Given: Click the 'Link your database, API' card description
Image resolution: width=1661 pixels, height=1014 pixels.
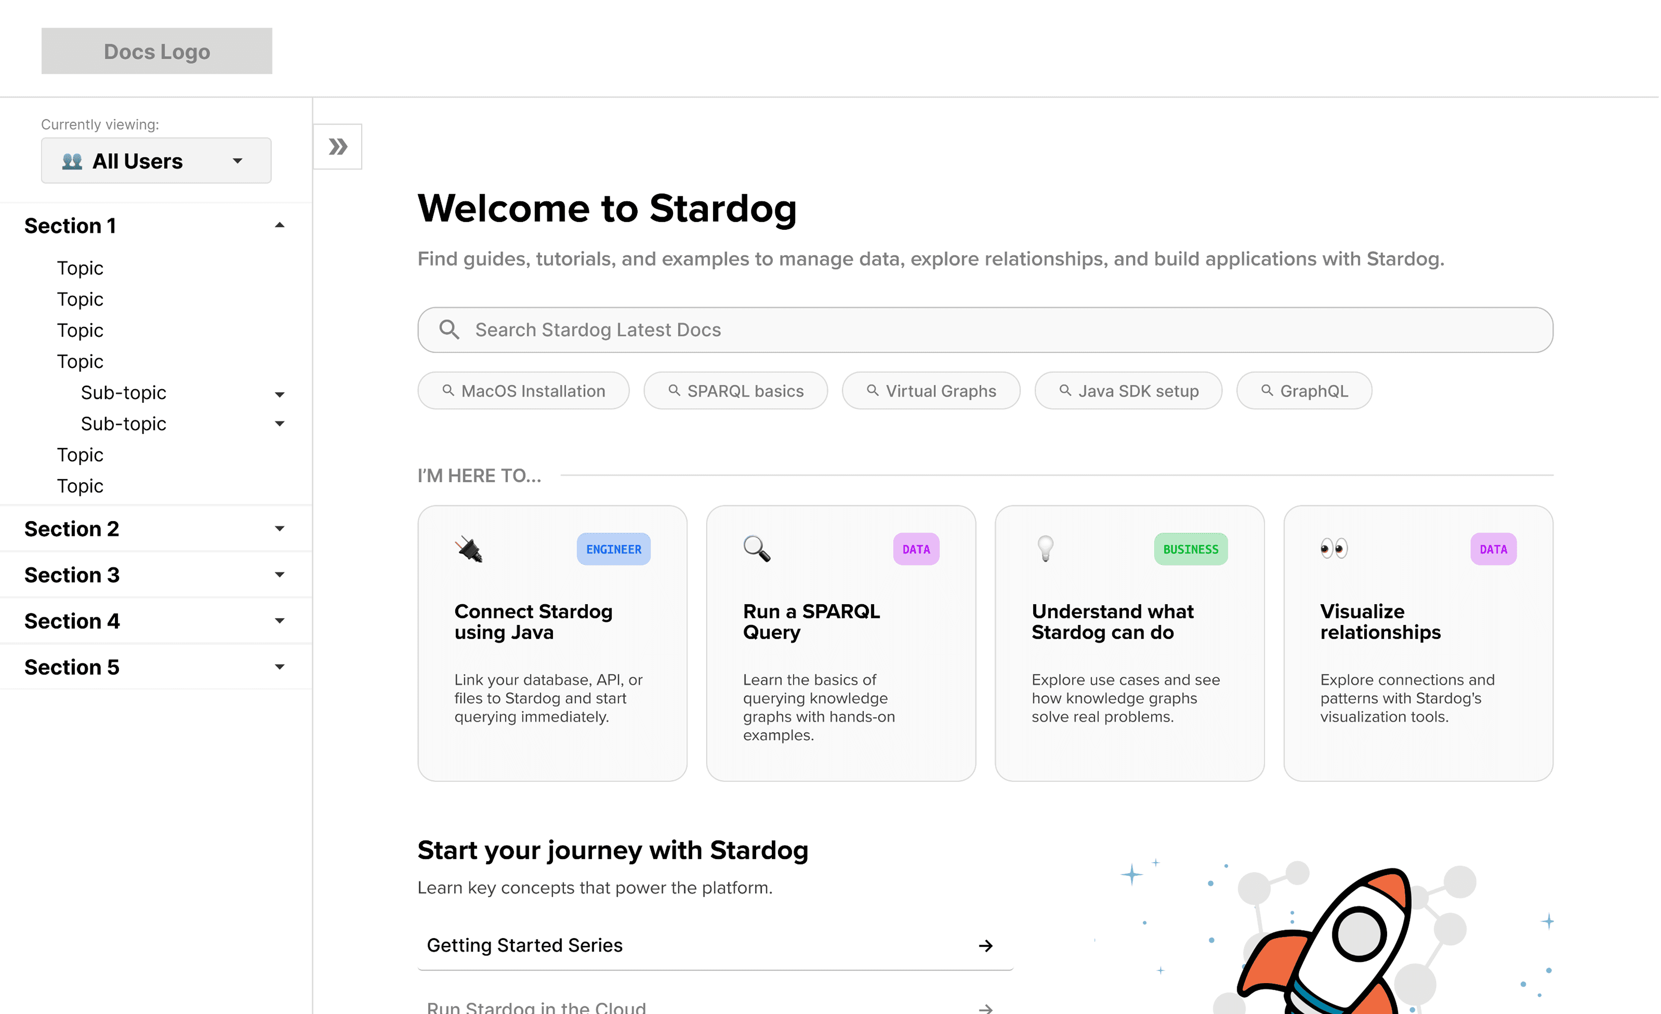Looking at the screenshot, I should 548,699.
